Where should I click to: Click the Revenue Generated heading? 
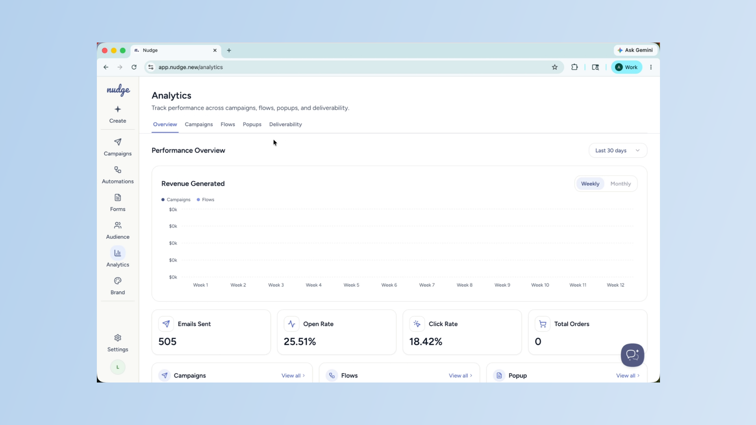(193, 184)
